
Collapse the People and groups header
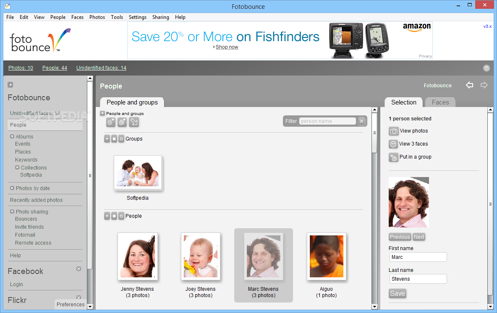coord(102,113)
